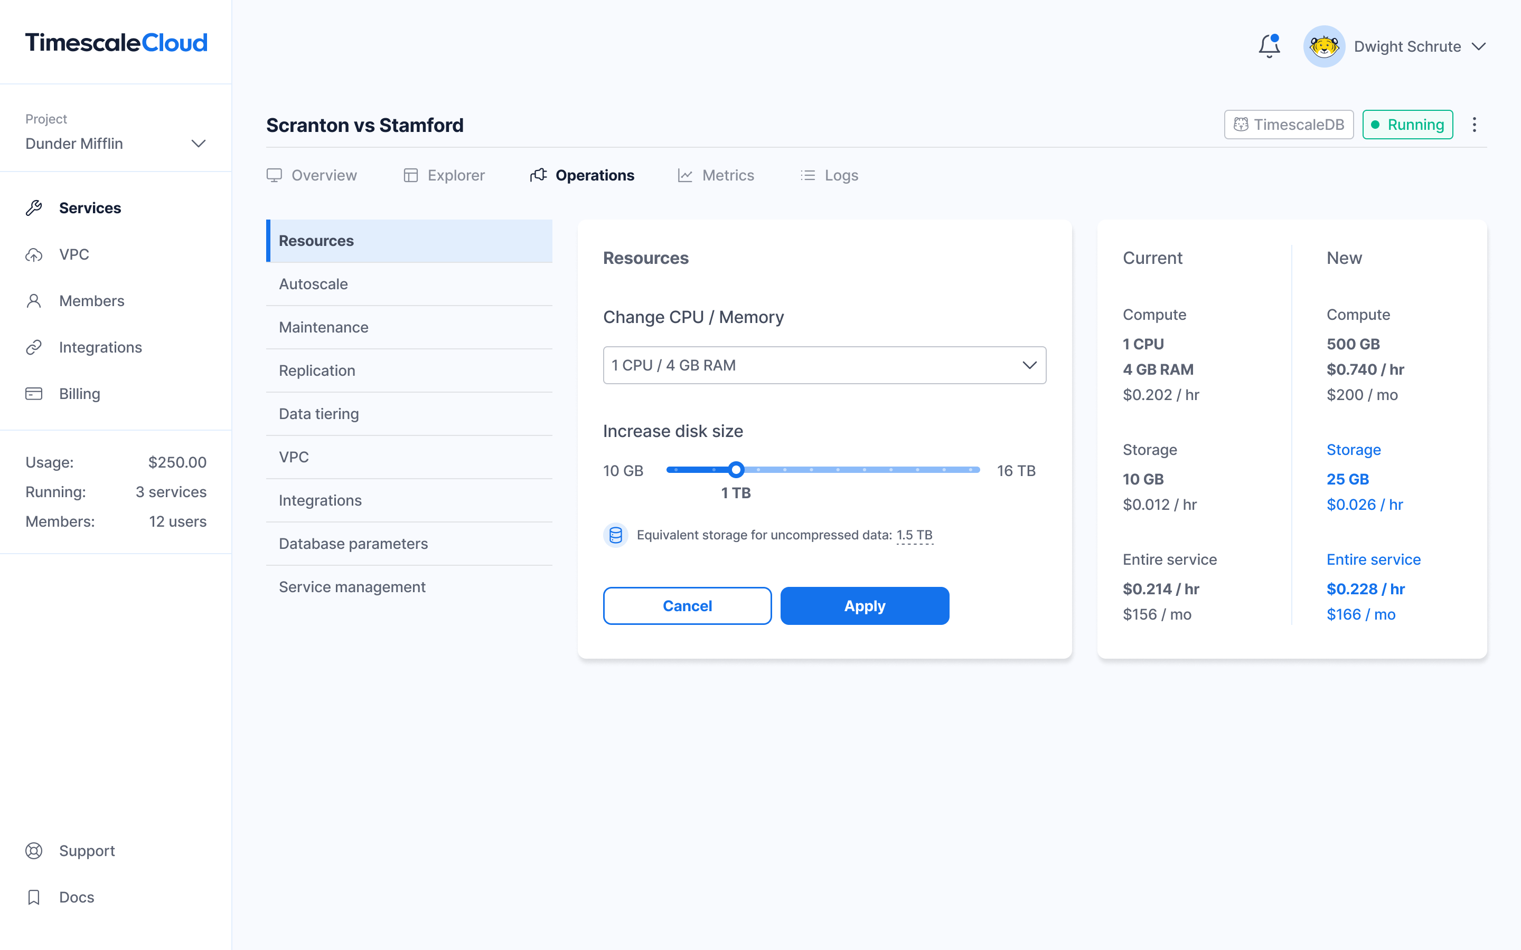Image resolution: width=1521 pixels, height=950 pixels.
Task: Click the Docs bookmark icon
Action: tap(34, 897)
